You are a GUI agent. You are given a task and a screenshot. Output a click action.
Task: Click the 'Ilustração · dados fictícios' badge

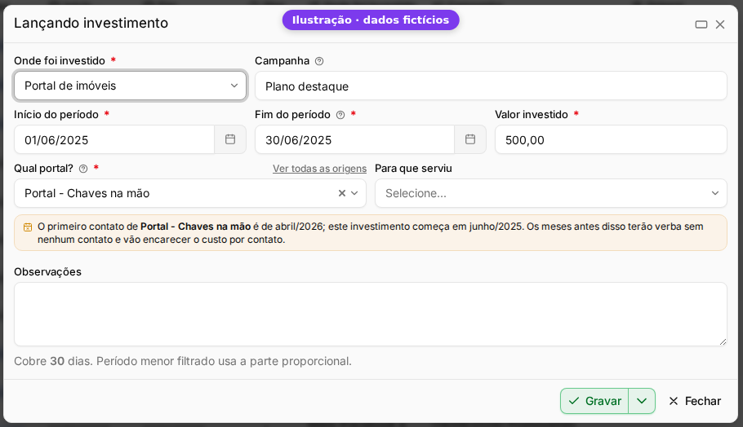[371, 20]
